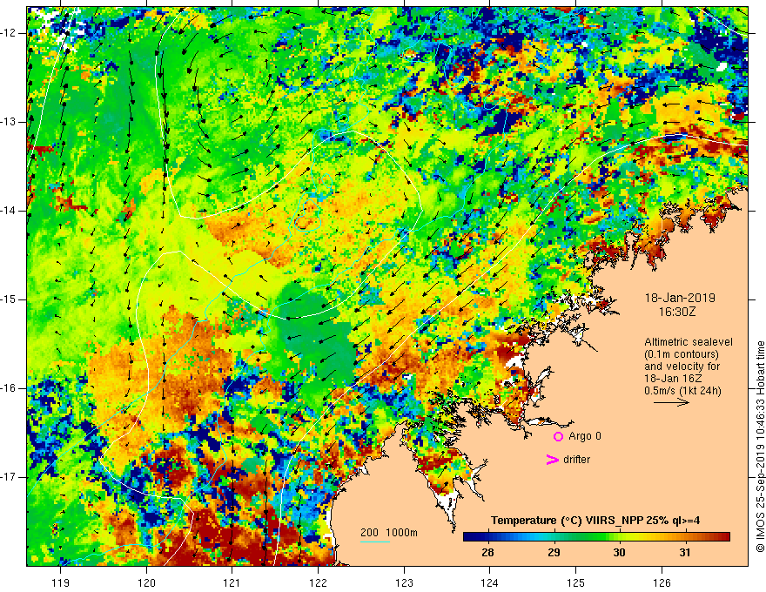
Task: Click longitude label '123'
Action: click(404, 582)
